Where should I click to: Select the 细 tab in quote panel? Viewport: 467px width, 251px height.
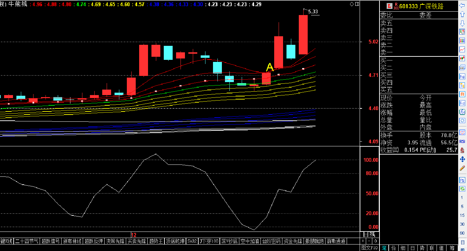(x=404, y=248)
